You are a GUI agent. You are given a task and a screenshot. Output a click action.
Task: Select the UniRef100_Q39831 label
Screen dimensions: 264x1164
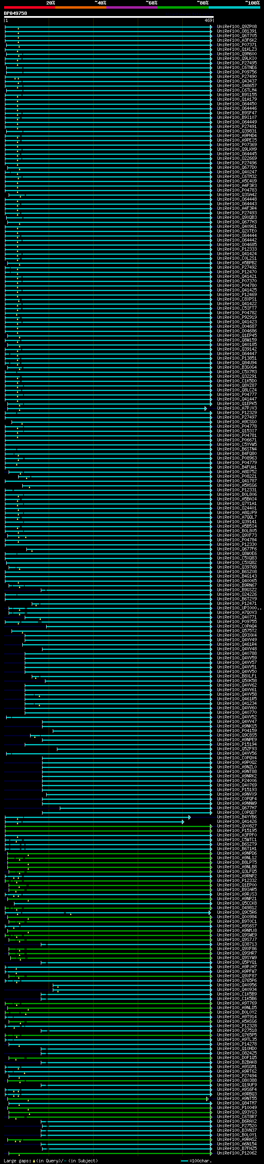point(237,131)
